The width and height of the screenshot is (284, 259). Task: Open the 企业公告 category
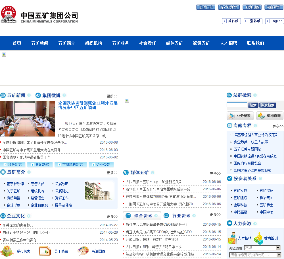point(101,165)
